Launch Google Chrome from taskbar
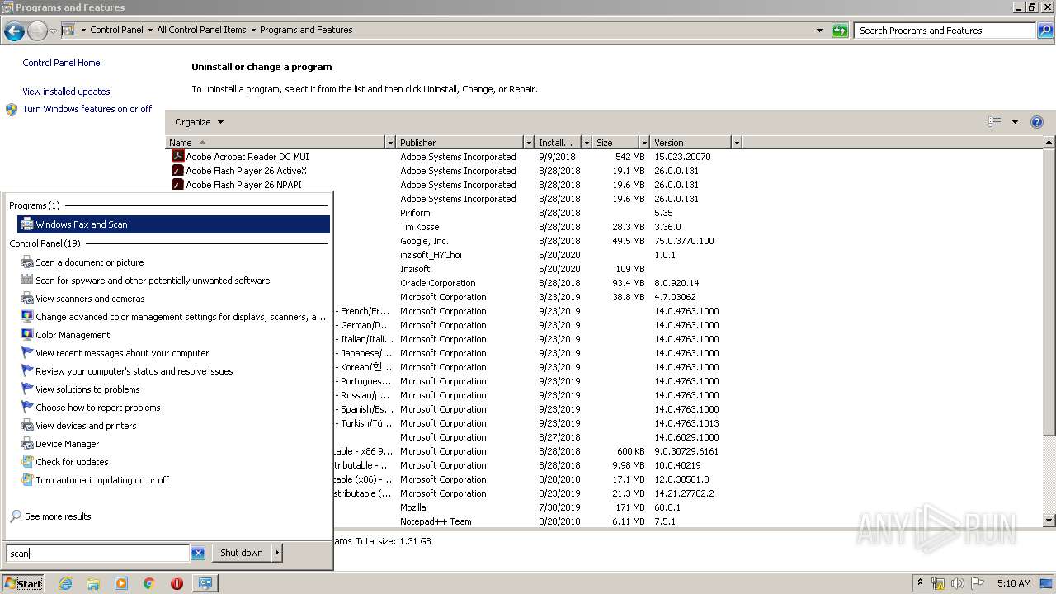1056x594 pixels. (x=149, y=583)
